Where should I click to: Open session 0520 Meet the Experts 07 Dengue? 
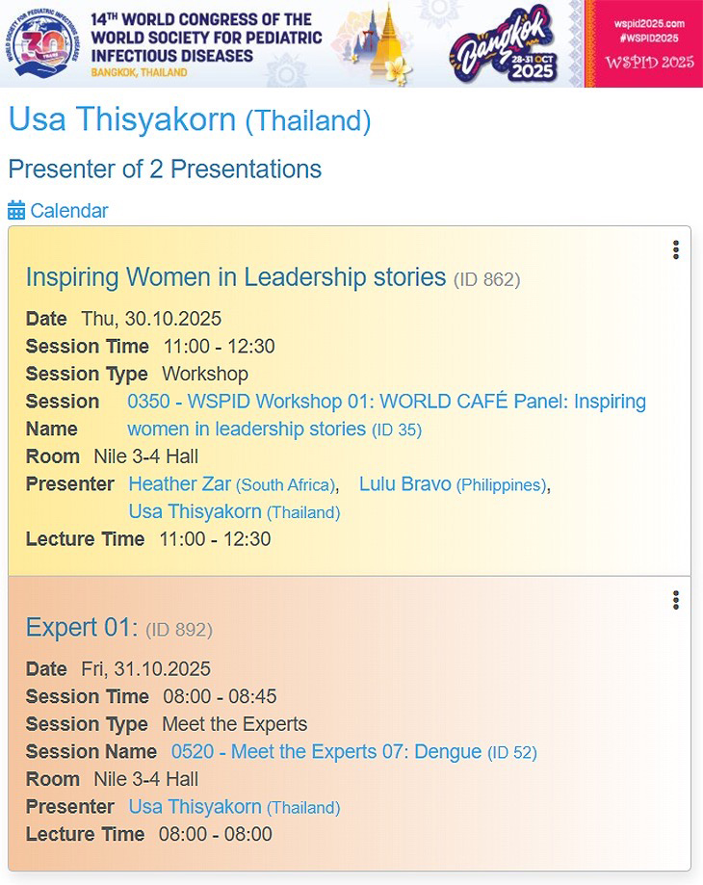click(x=327, y=751)
